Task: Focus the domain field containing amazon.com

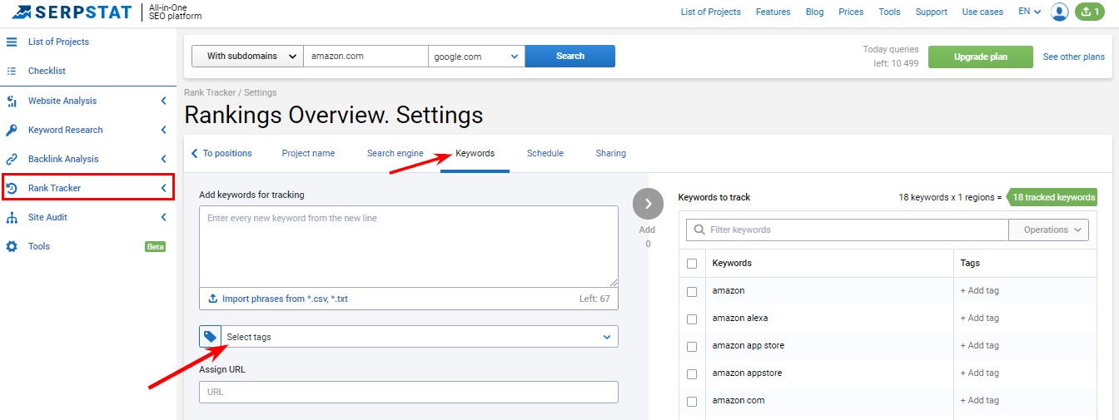Action: [x=366, y=56]
